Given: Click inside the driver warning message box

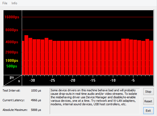Looking at the screenshot, I should [95, 101].
